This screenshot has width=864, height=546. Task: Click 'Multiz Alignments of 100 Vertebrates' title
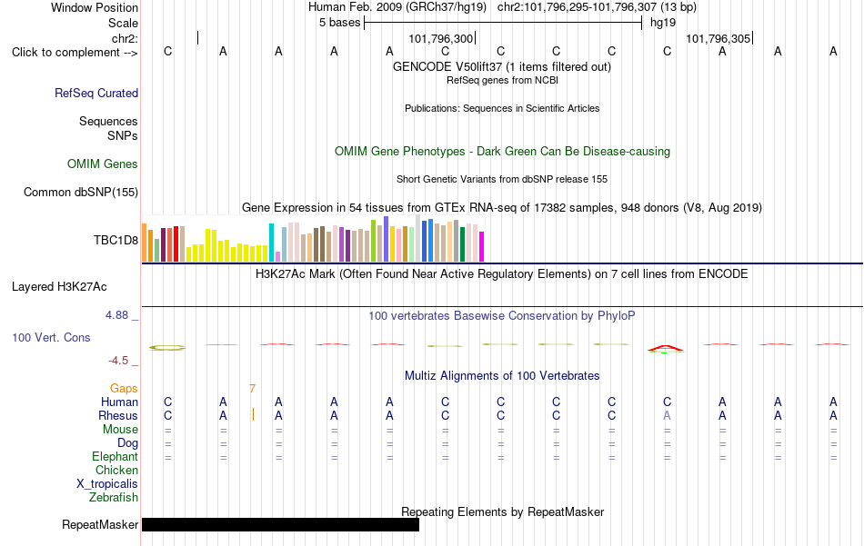[x=502, y=376]
